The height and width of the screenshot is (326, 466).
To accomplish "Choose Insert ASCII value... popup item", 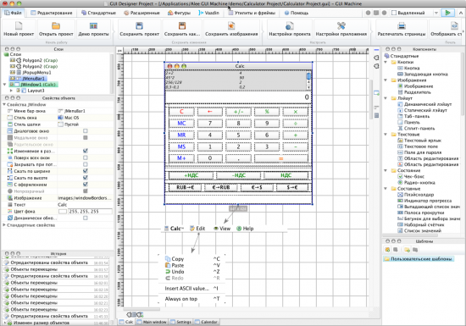I will [x=191, y=288].
